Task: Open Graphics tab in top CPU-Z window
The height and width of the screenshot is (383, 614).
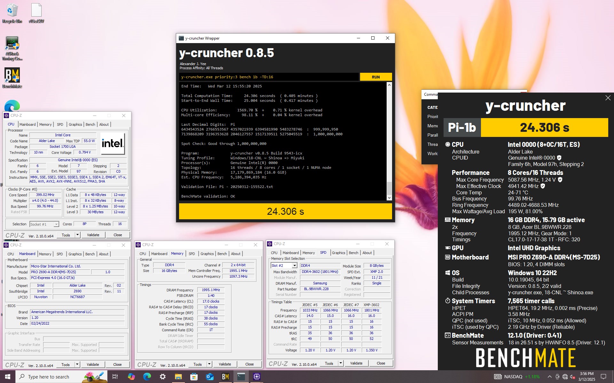Action: (x=75, y=124)
